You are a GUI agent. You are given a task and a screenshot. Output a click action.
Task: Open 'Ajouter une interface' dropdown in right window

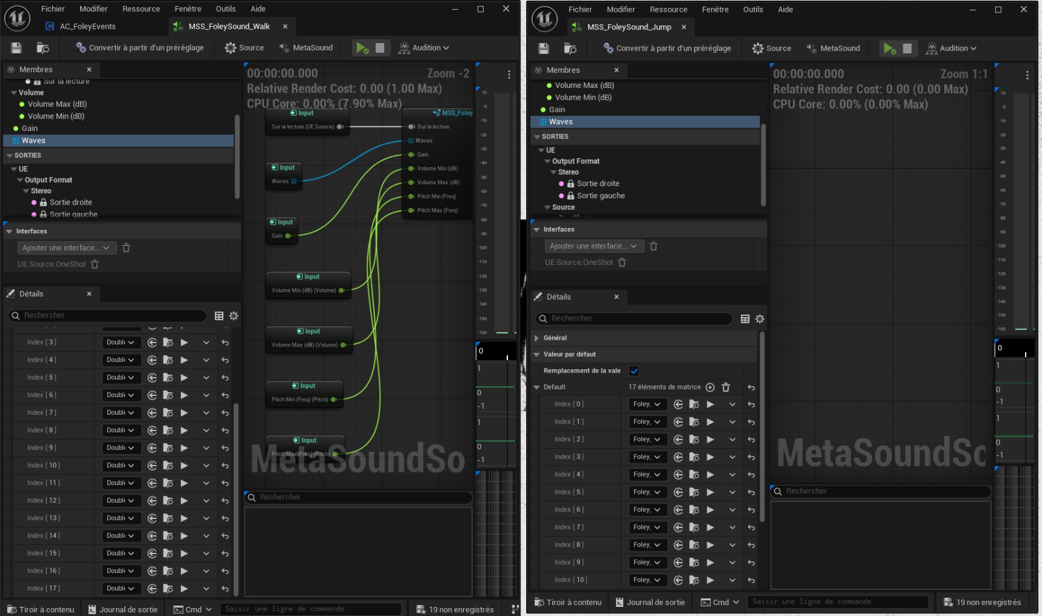click(x=593, y=246)
